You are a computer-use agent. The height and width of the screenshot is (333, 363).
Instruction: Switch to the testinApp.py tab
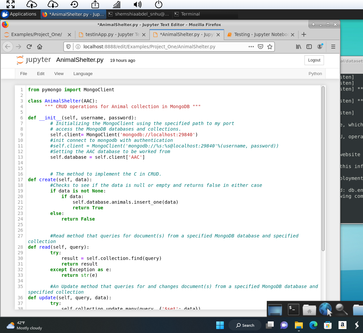coord(112,34)
